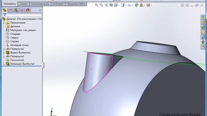Switch to Продукты Office tab
This screenshot has width=207, height=116.
point(76,4)
